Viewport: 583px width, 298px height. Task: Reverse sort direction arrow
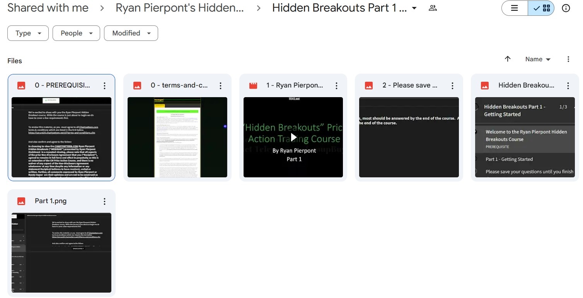click(508, 59)
